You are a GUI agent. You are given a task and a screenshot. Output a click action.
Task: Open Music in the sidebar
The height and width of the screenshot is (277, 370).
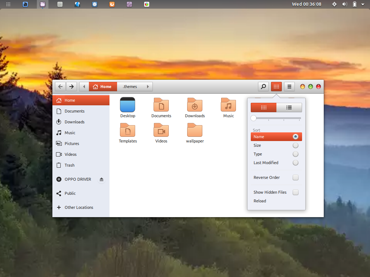(81, 133)
